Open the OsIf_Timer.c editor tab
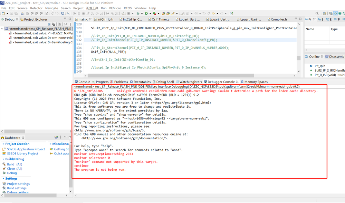345x203 pixels. coord(159,19)
